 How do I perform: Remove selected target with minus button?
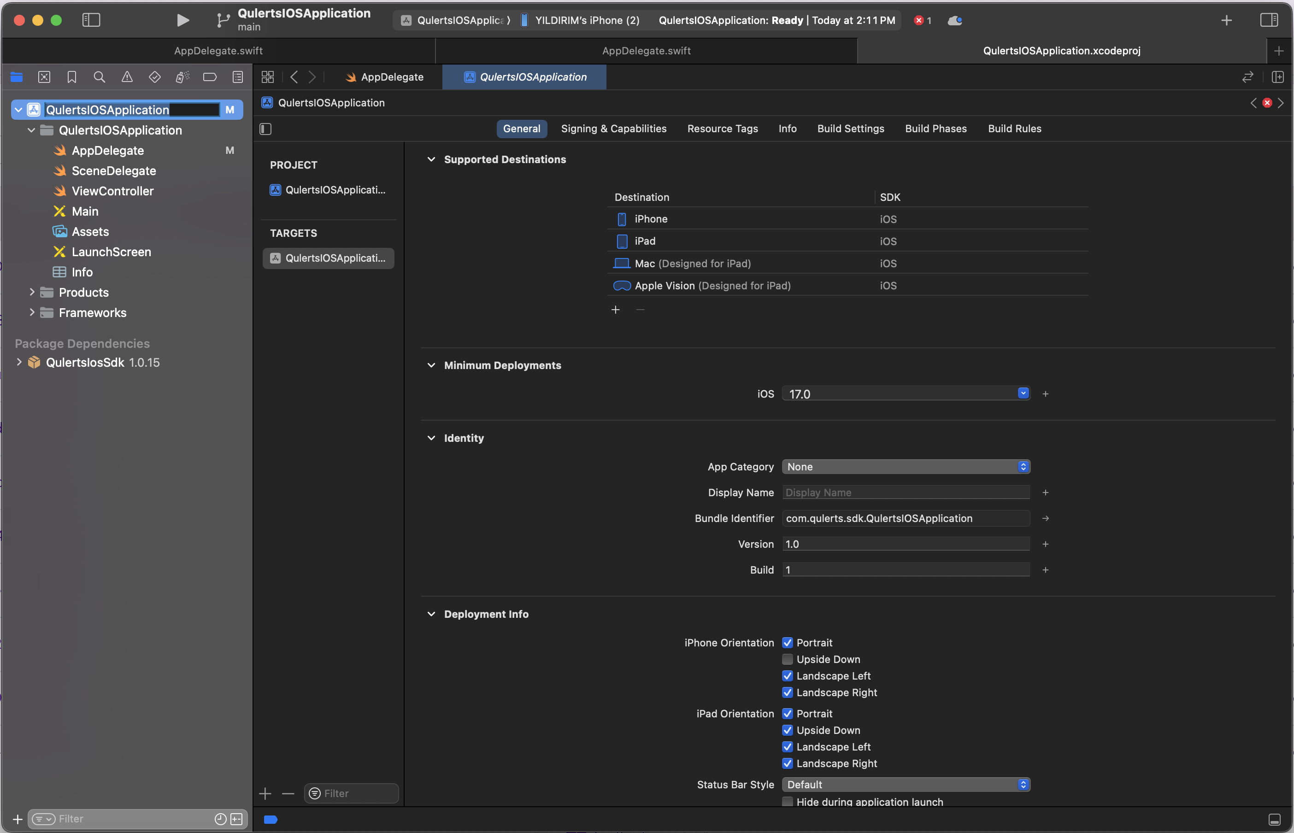288,793
